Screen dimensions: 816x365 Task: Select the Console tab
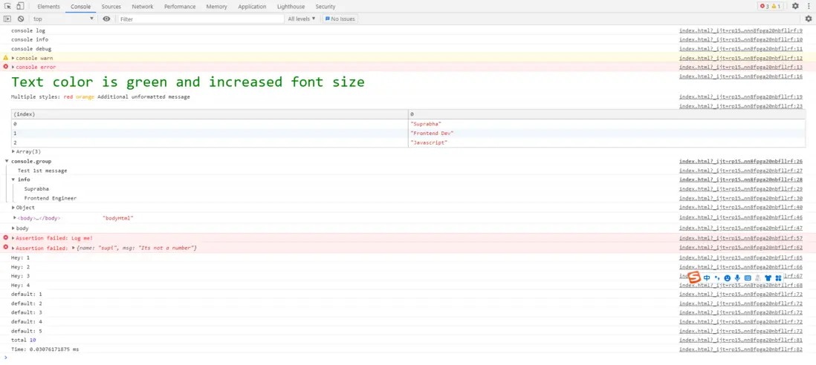[x=81, y=6]
